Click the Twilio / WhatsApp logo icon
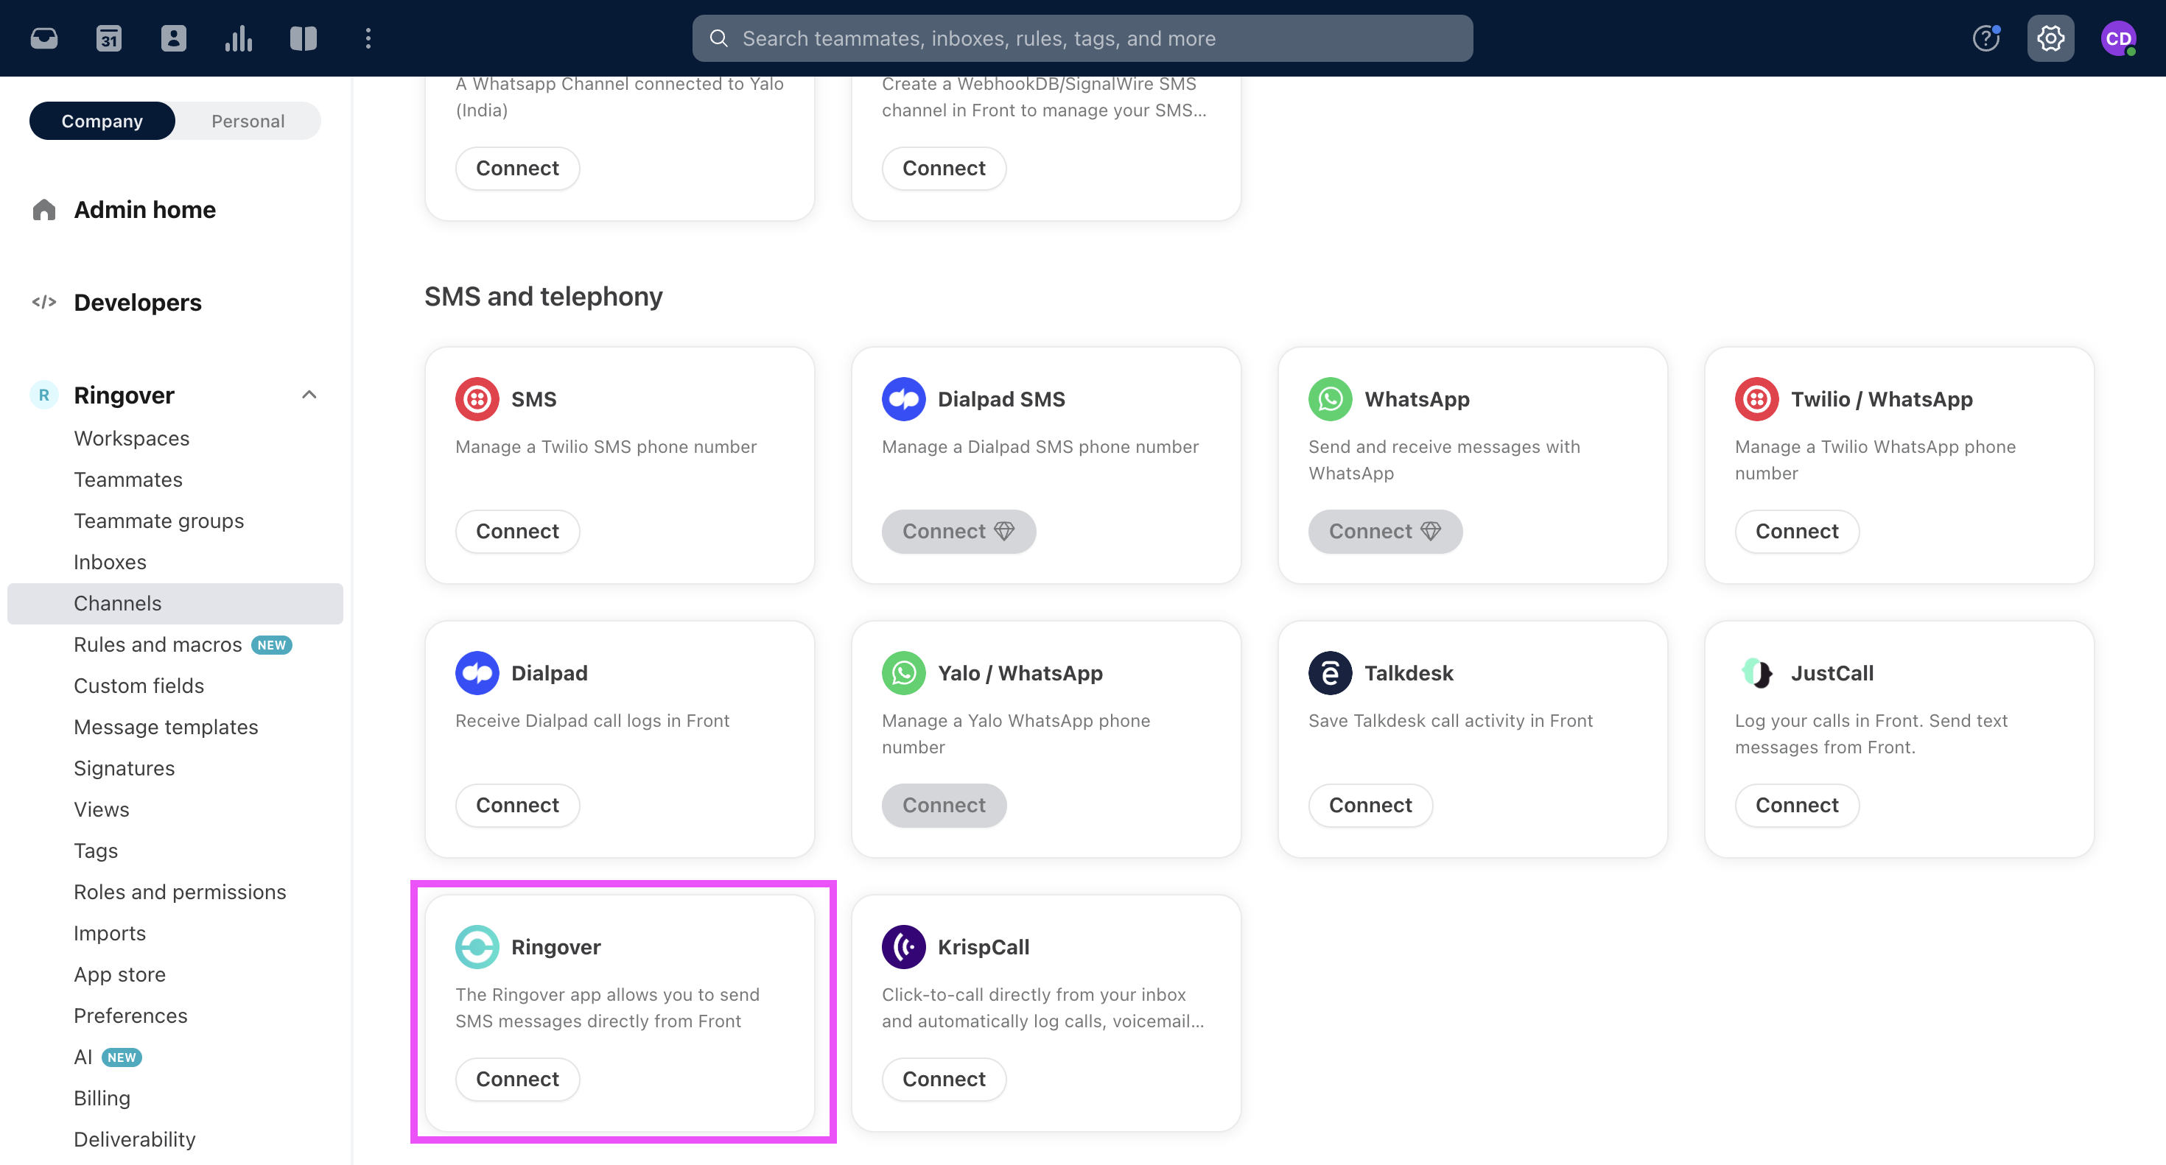The image size is (2166, 1165). click(1756, 398)
